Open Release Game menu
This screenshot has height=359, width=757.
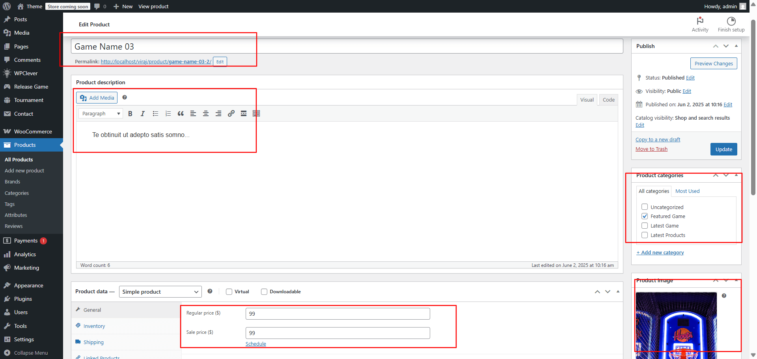32,87
